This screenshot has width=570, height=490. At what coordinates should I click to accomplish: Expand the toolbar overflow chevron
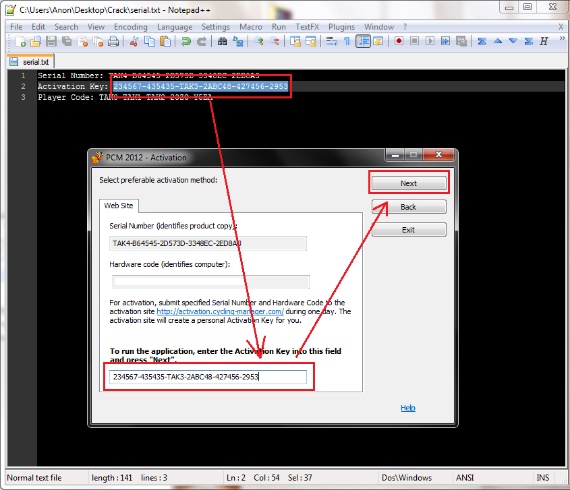(563, 38)
